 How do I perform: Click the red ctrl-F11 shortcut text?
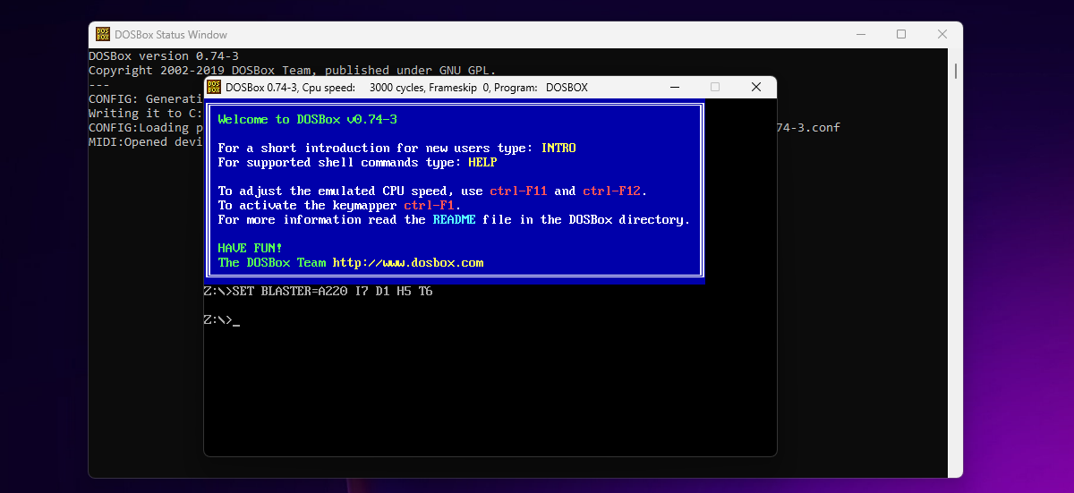pyautogui.click(x=518, y=191)
